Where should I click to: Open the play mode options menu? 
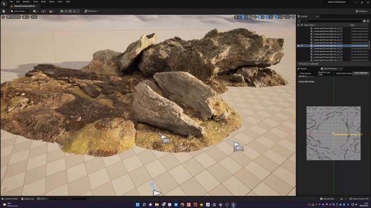(x=78, y=11)
